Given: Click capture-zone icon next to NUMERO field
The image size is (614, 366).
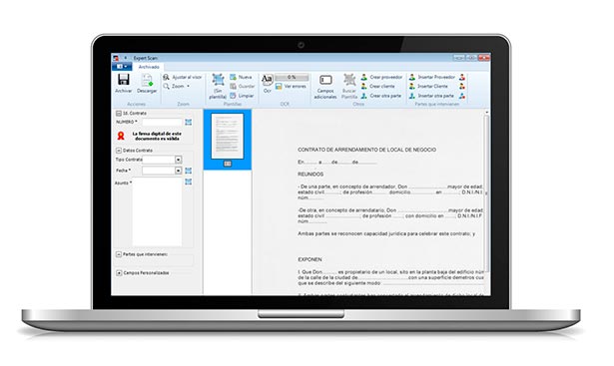Looking at the screenshot, I should tap(189, 122).
